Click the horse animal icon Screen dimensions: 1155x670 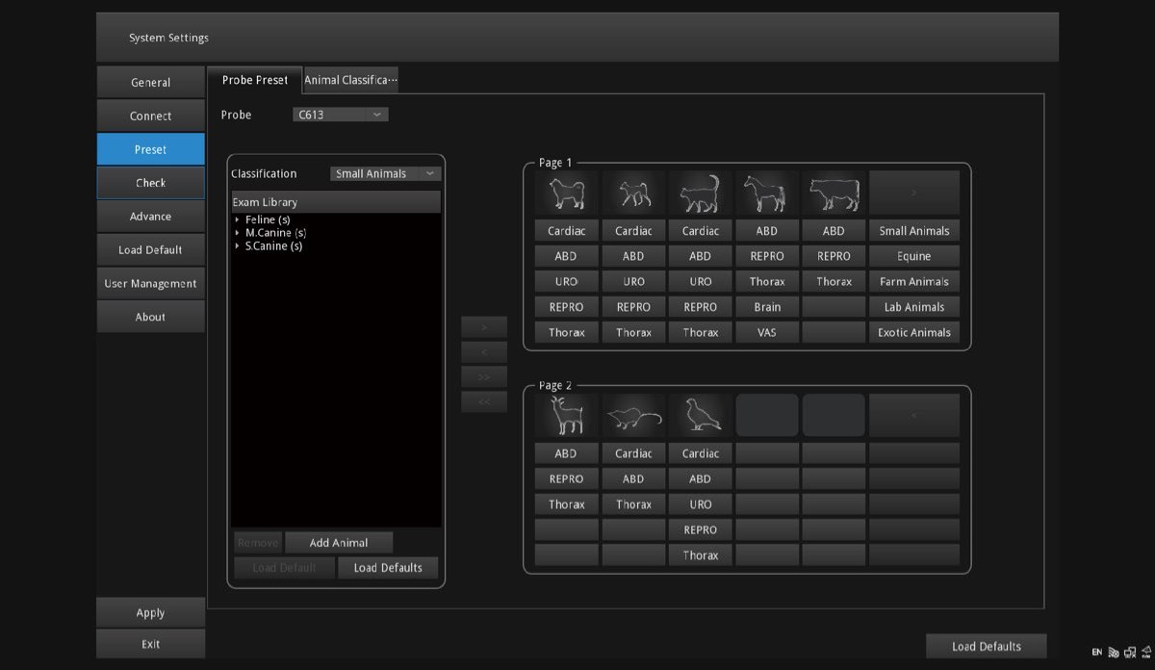click(766, 193)
